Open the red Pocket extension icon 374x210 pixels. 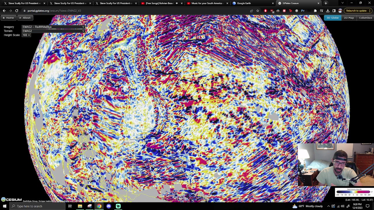284,11
